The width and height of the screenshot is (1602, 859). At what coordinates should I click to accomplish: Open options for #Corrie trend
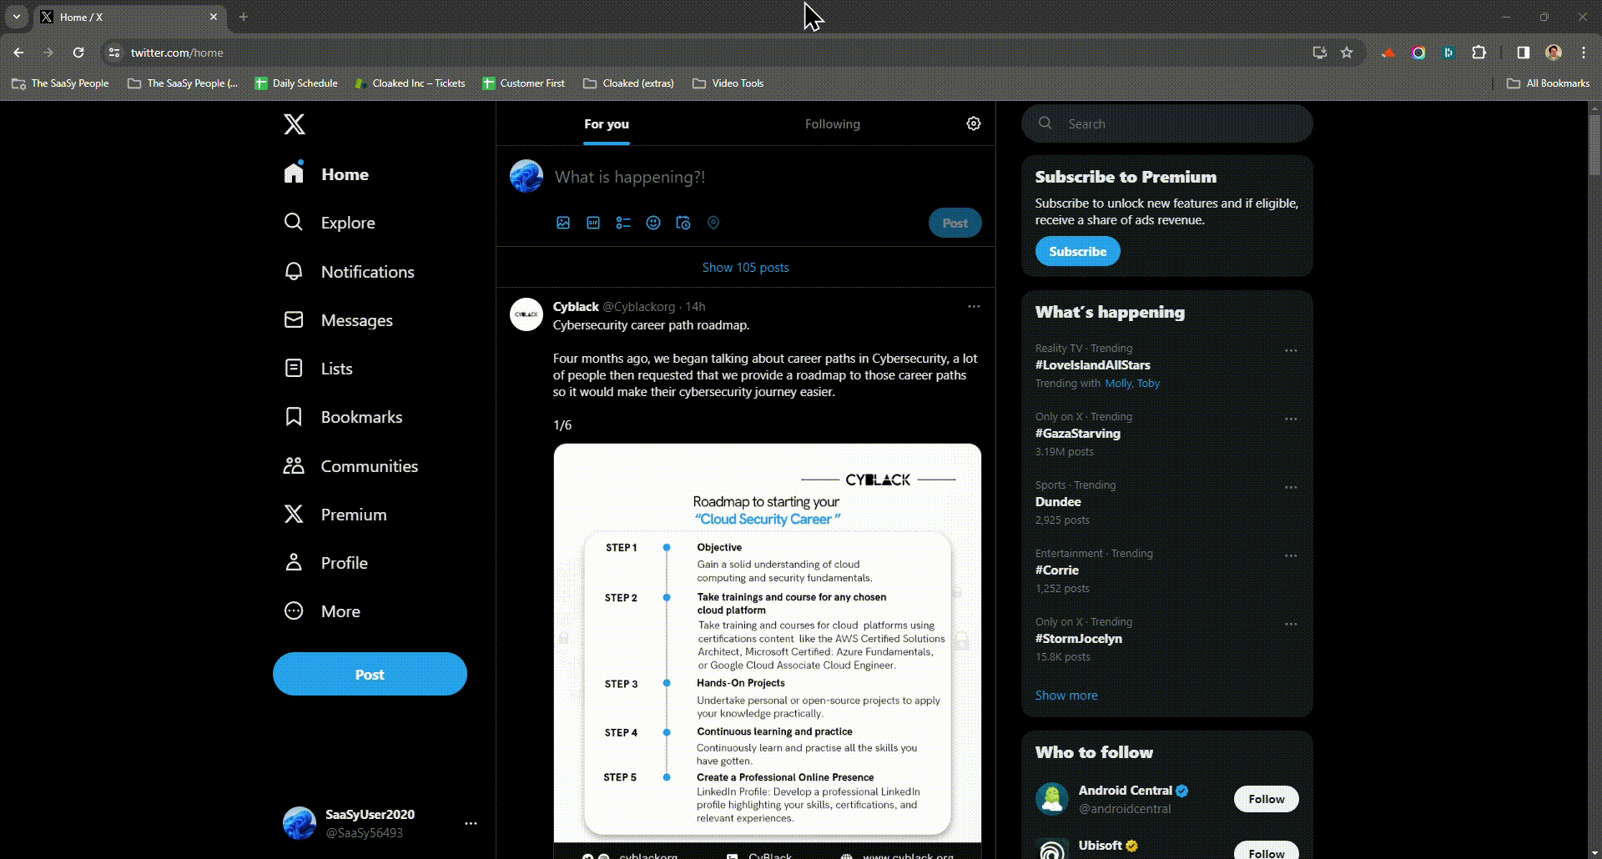coord(1291,555)
